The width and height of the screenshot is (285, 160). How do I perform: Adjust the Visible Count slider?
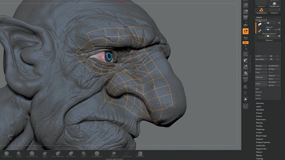pyautogui.click(x=268, y=20)
